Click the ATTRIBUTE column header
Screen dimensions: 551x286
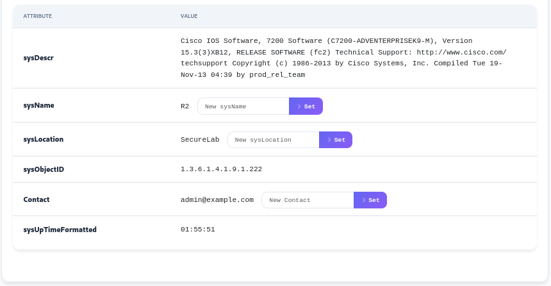(38, 15)
